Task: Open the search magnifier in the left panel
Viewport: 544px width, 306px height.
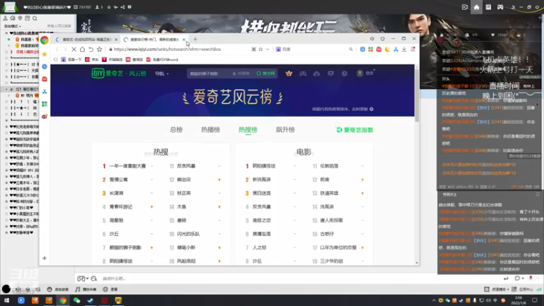Action: [35, 18]
